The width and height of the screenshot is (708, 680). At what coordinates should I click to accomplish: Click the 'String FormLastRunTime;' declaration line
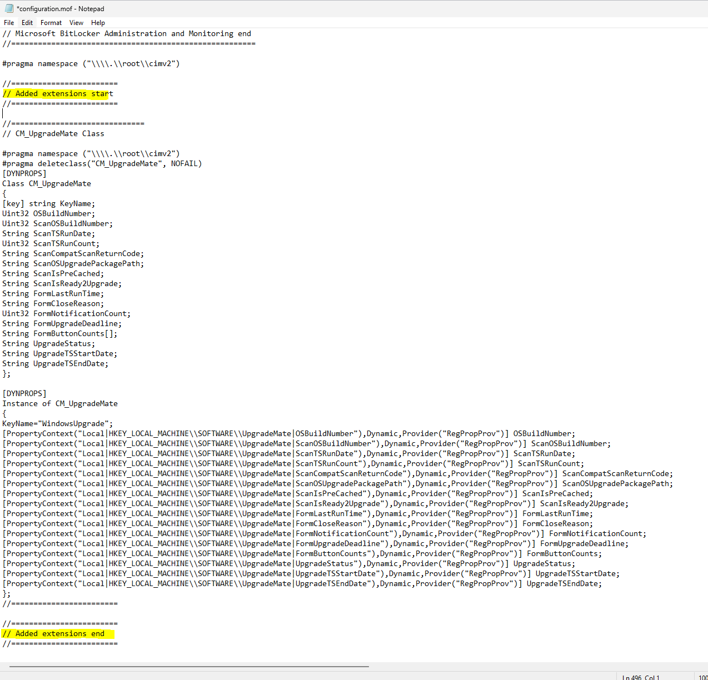click(53, 294)
